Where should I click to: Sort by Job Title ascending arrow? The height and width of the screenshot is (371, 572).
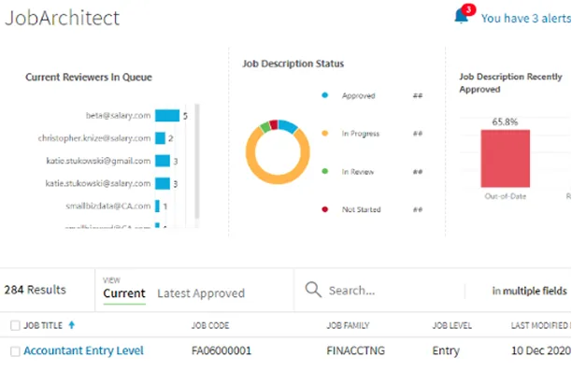(x=71, y=324)
